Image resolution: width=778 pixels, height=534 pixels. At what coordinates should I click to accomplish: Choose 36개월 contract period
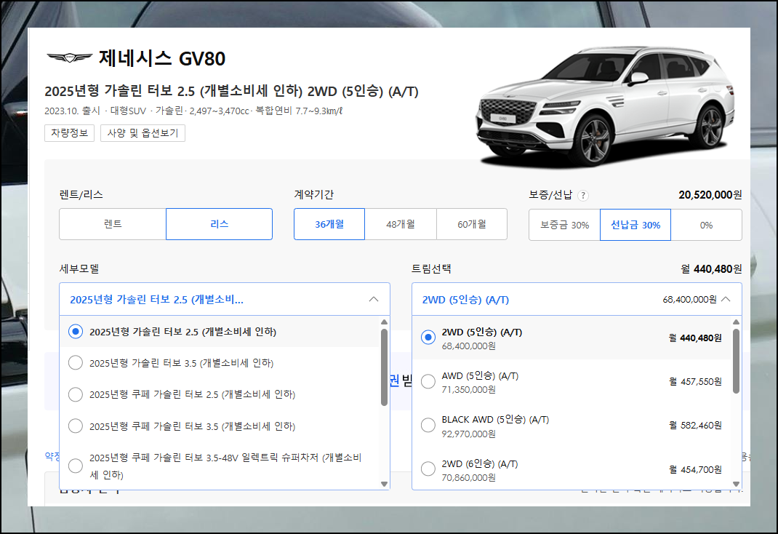pos(329,224)
